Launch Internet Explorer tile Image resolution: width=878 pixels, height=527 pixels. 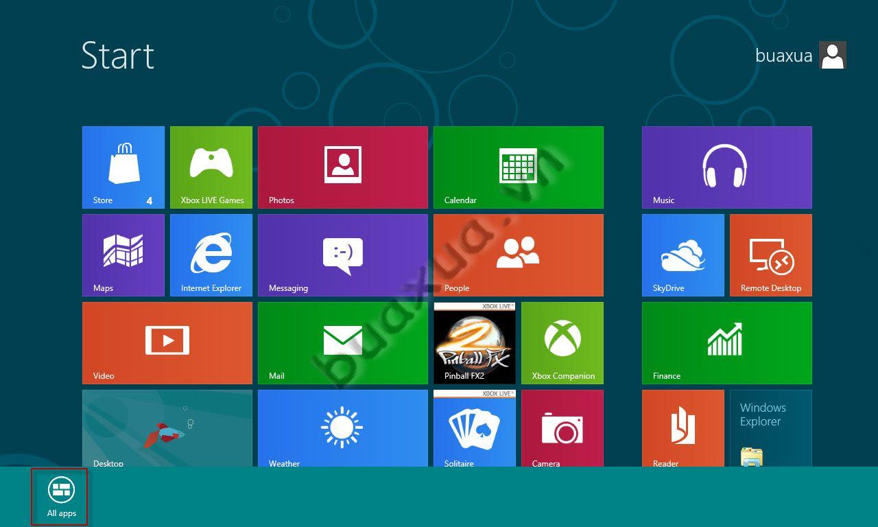[x=211, y=255]
